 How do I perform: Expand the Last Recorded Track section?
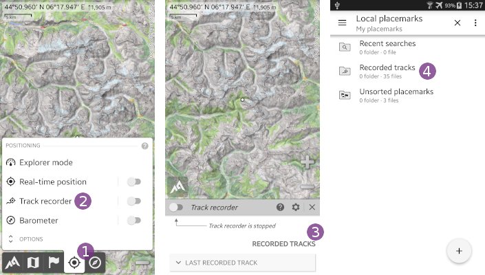241,263
